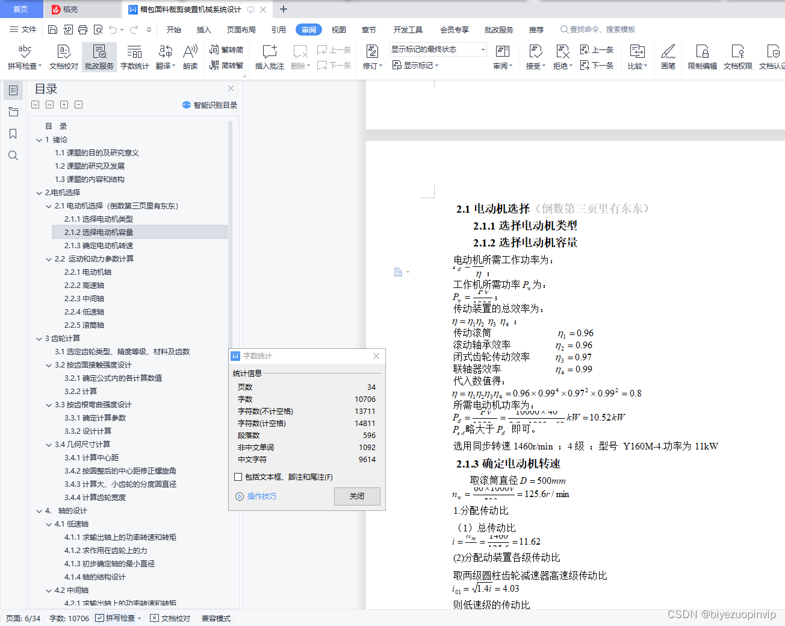The height and width of the screenshot is (626, 785).
Task: Select the 画笔 pen tool
Action: [x=668, y=57]
